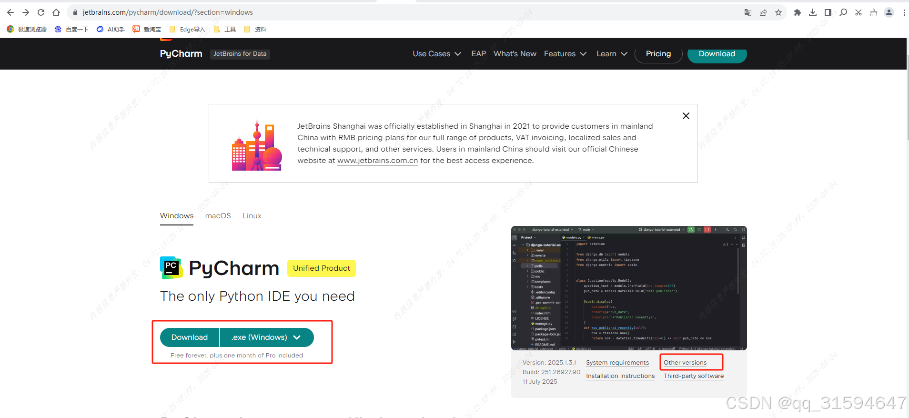Go forward to the next page
Viewport: 909px width, 418px height.
pos(26,12)
